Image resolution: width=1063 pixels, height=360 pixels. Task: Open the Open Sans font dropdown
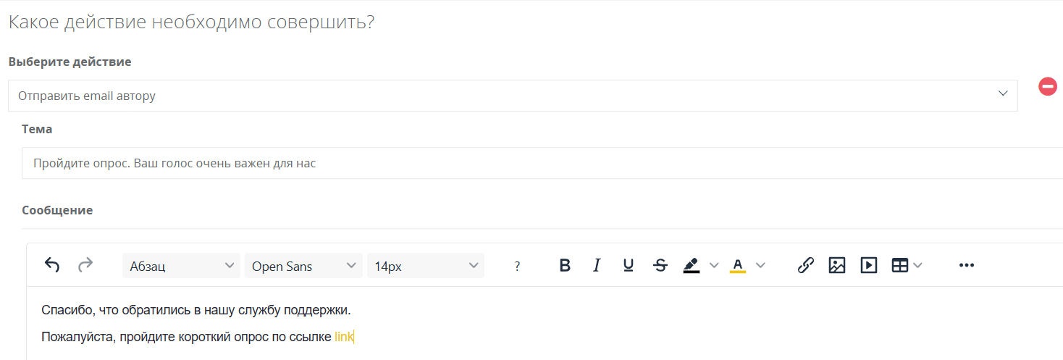[303, 266]
